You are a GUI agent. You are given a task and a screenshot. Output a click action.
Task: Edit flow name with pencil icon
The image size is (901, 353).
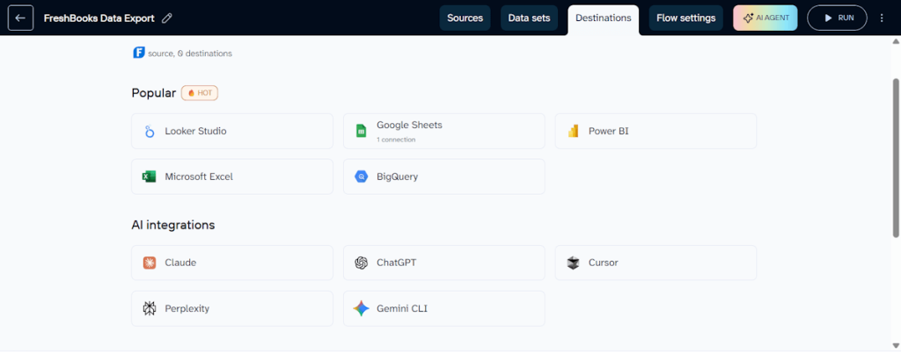pyautogui.click(x=167, y=18)
